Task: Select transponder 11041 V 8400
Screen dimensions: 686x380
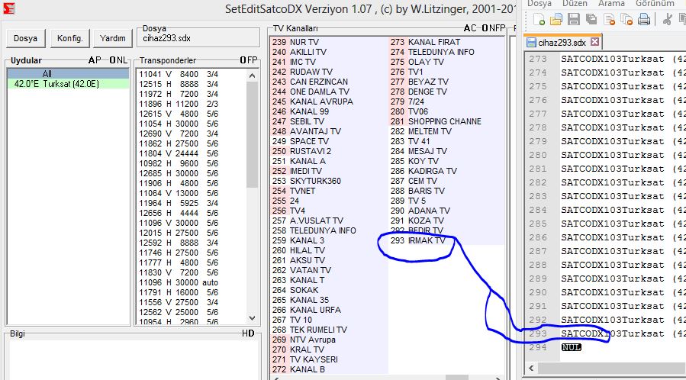Action: point(179,74)
